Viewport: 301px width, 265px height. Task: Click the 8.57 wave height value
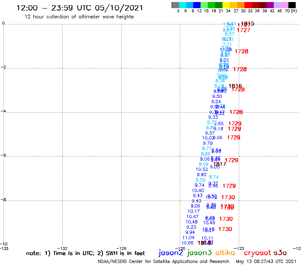pos(229,34)
